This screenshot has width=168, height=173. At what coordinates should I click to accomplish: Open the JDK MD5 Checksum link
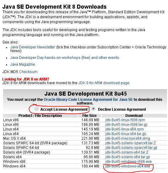pos(28,72)
